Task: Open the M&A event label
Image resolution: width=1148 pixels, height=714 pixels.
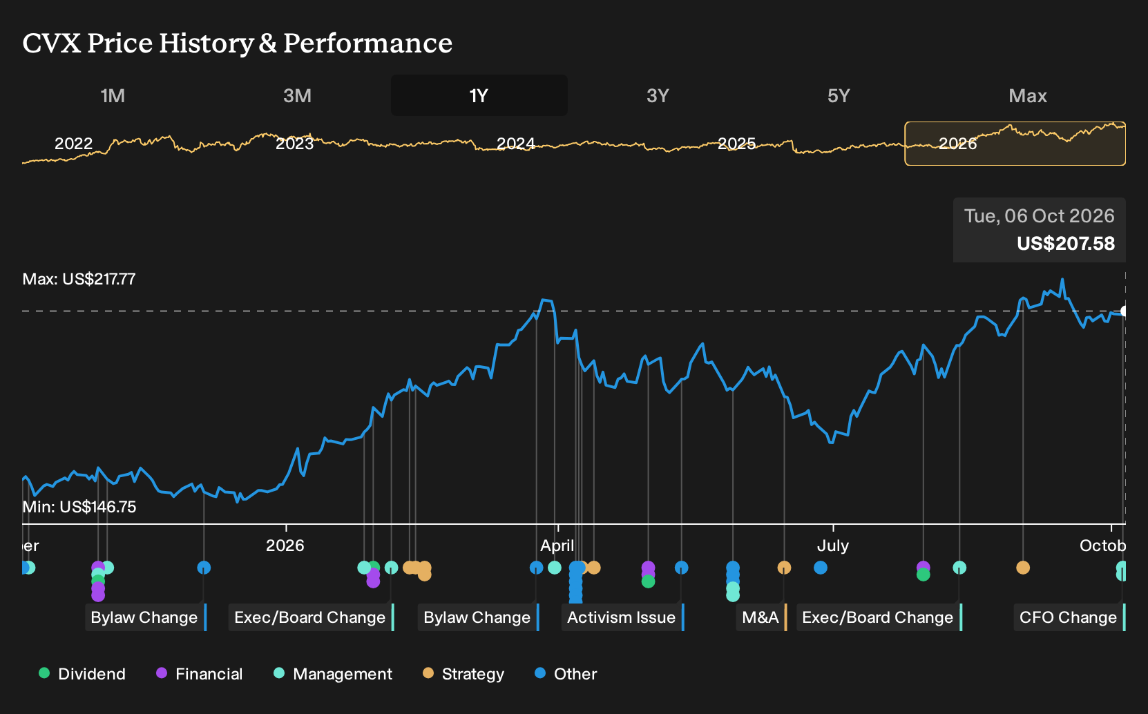Action: pos(762,617)
